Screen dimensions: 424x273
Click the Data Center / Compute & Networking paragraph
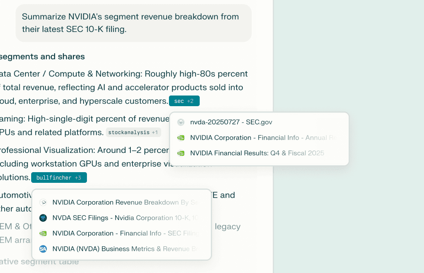click(x=124, y=87)
